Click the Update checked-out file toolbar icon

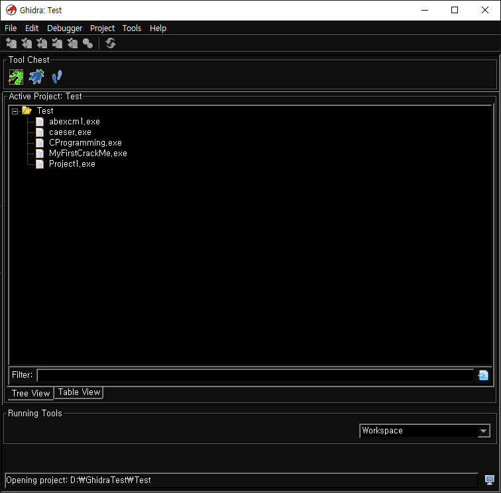[42, 43]
